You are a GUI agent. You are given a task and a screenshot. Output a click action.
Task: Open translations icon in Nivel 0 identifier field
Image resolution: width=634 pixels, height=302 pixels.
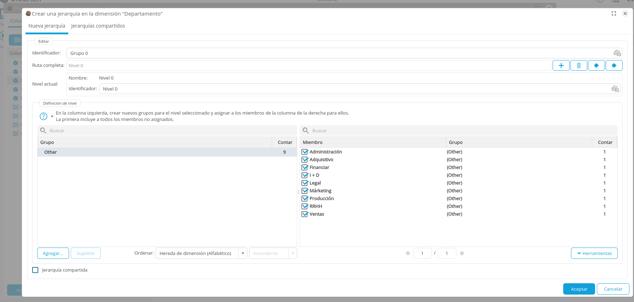[615, 89]
